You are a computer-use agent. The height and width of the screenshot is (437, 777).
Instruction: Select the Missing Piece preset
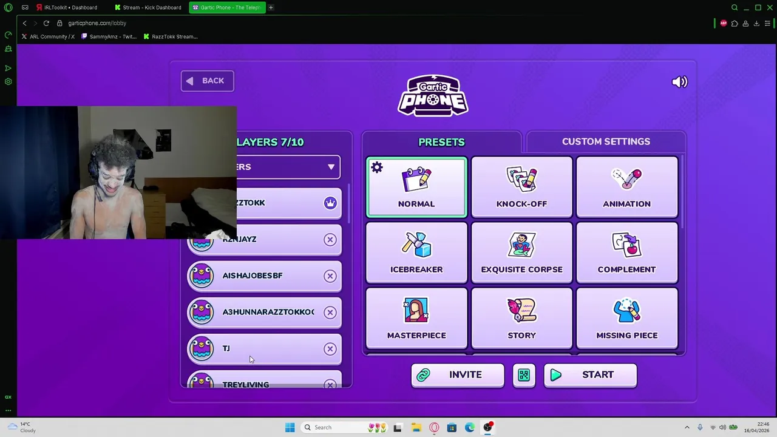click(x=626, y=319)
